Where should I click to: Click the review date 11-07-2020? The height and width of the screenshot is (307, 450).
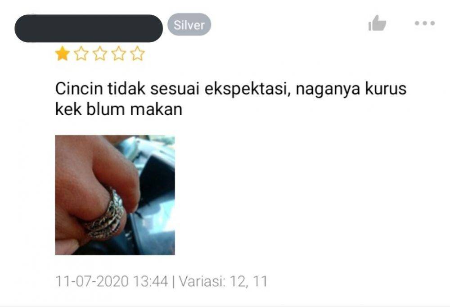coord(92,281)
